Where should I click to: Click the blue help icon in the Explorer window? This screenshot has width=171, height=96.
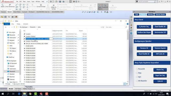point(127,24)
